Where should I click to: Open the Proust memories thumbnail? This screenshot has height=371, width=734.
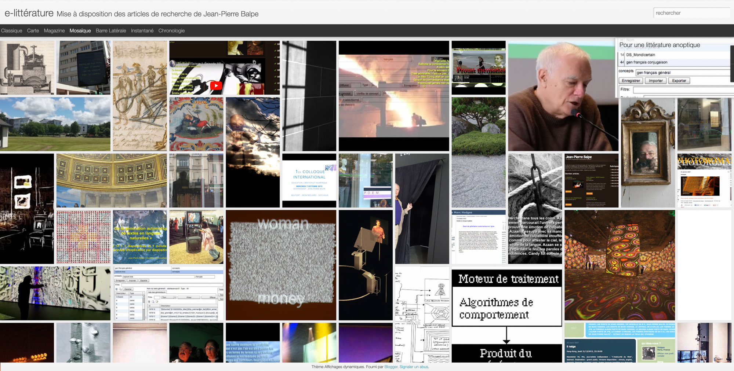[479, 68]
